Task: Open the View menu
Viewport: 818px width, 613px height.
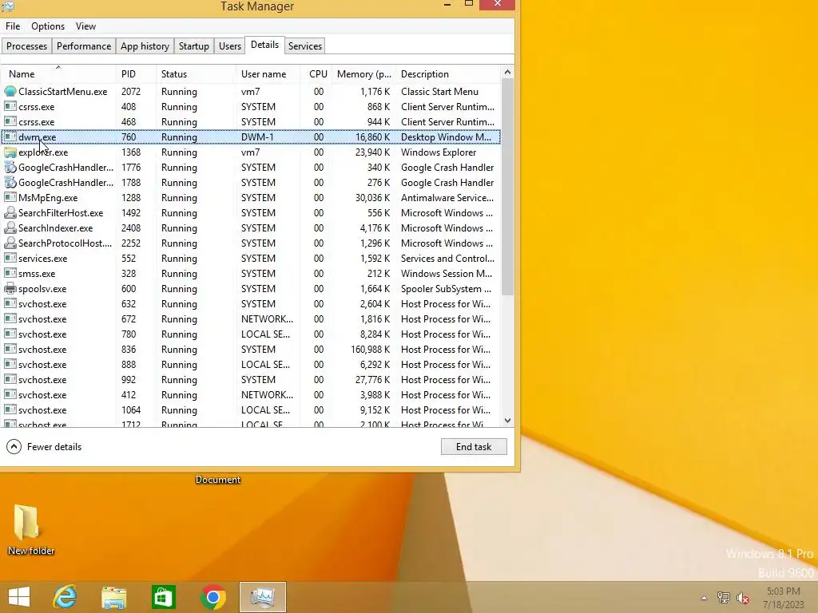Action: click(85, 26)
